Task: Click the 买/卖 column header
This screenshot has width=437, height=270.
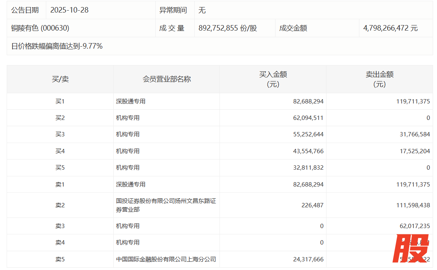Action: (60, 79)
